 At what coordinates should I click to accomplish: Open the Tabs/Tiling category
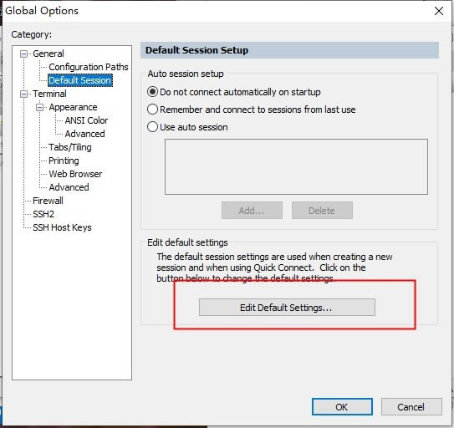tap(70, 147)
